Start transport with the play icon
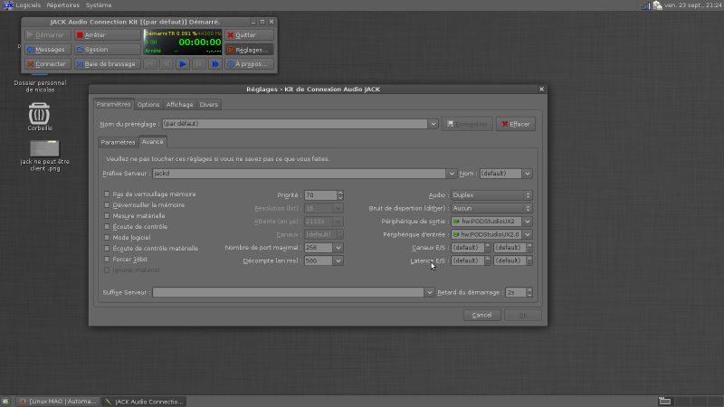 pyautogui.click(x=183, y=63)
